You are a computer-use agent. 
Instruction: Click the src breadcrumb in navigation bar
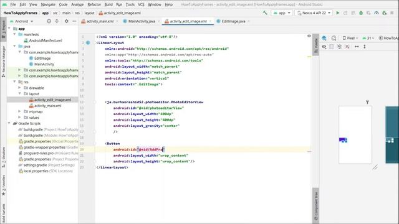coord(55,13)
